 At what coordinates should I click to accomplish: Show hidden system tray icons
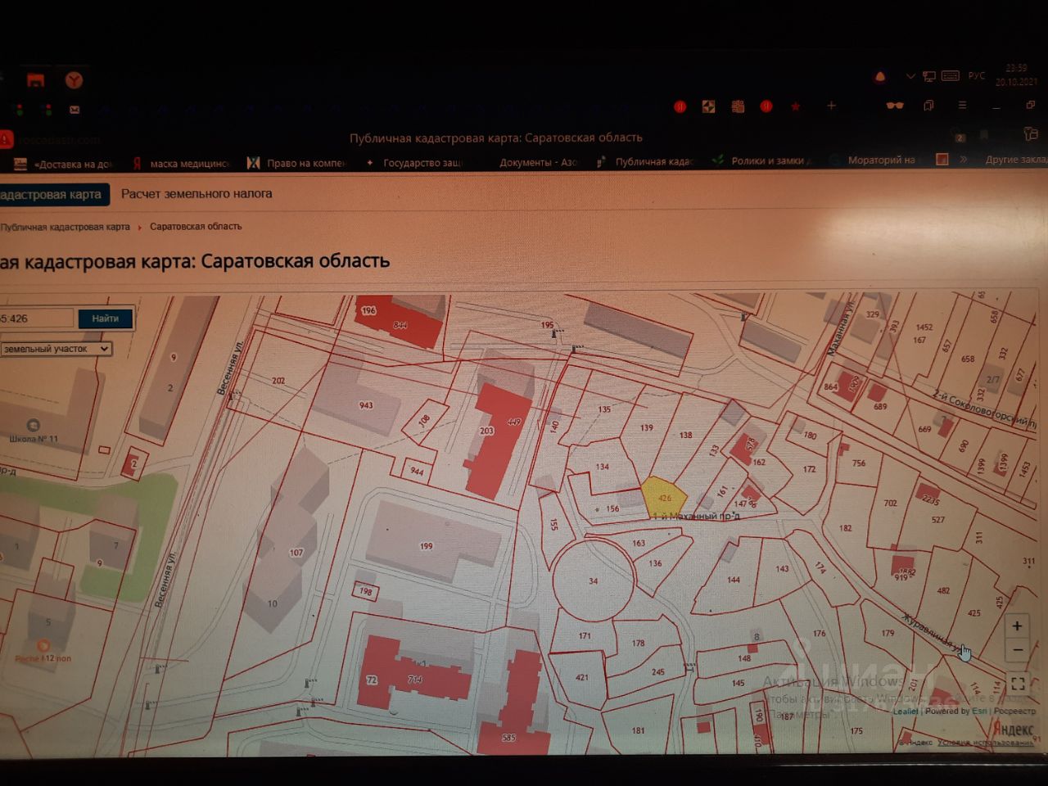point(910,76)
